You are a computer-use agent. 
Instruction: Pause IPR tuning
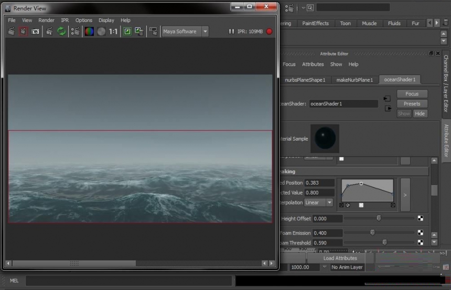pyautogui.click(x=231, y=31)
